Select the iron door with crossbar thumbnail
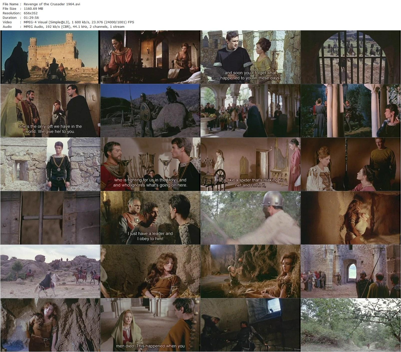Image resolution: width=401 pixels, height=352 pixels. (50, 218)
